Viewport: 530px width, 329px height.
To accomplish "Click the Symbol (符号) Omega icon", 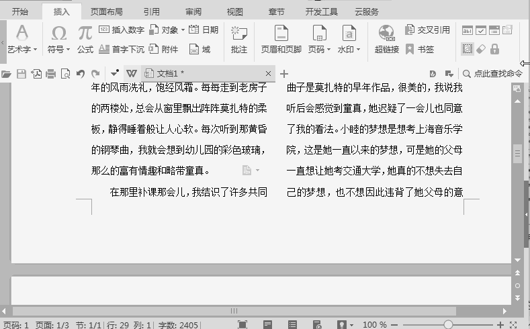I will click(59, 33).
